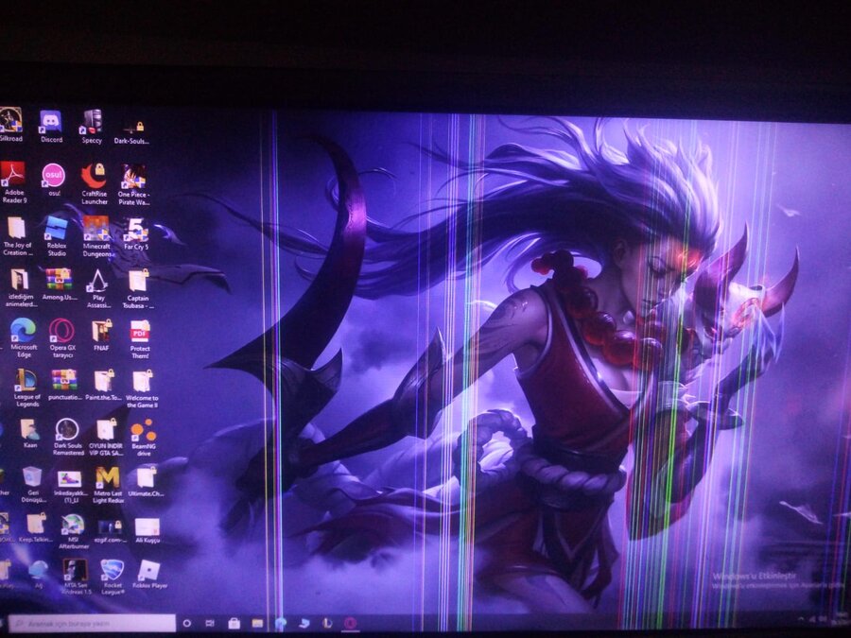Image resolution: width=851 pixels, height=638 pixels.
Task: Launch the Rocket League shortcut
Action: (113, 577)
